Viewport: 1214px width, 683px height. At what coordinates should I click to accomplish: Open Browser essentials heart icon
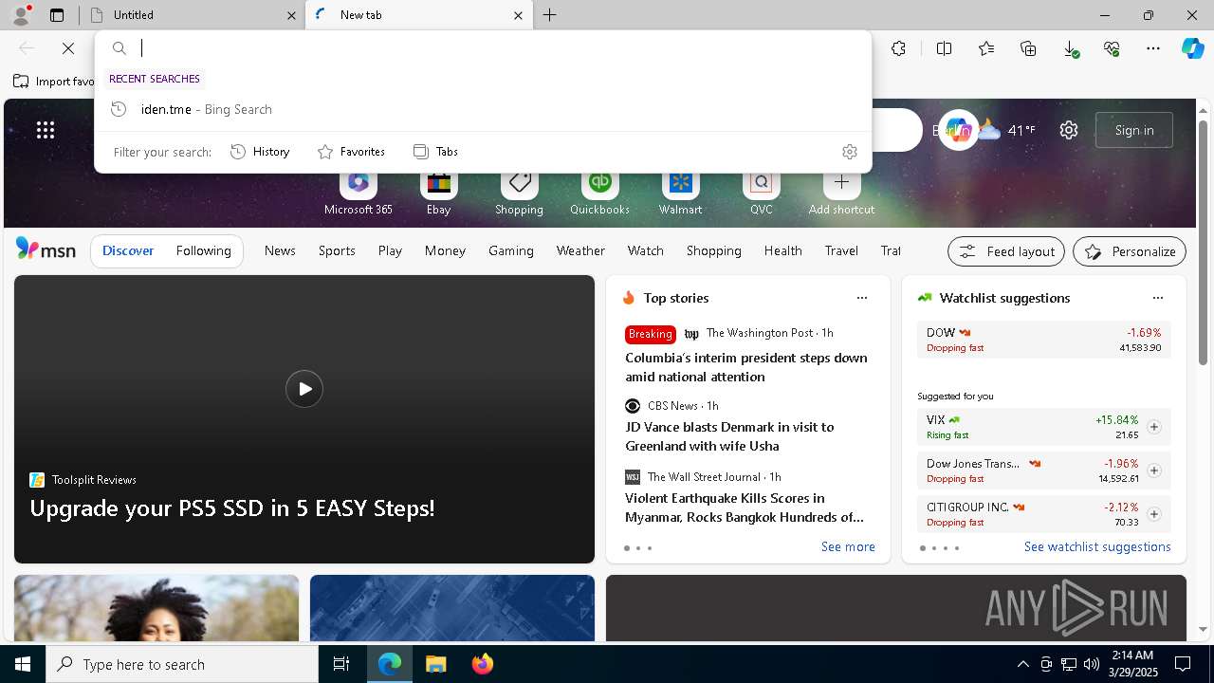click(1112, 48)
